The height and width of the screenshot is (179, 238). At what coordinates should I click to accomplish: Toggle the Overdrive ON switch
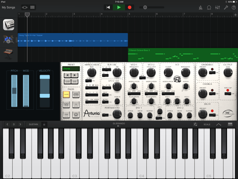coord(212,73)
